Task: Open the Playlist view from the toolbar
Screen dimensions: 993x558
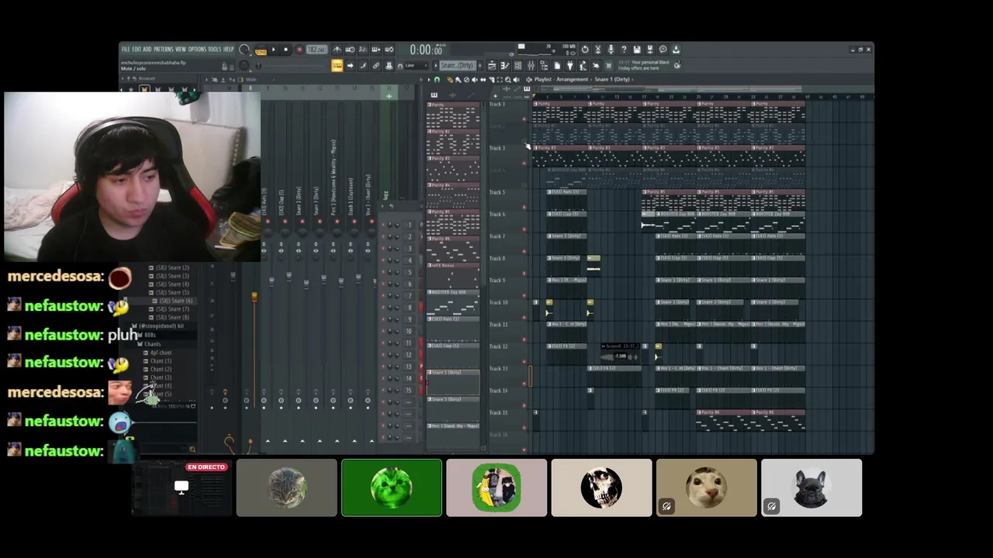Action: pos(492,65)
